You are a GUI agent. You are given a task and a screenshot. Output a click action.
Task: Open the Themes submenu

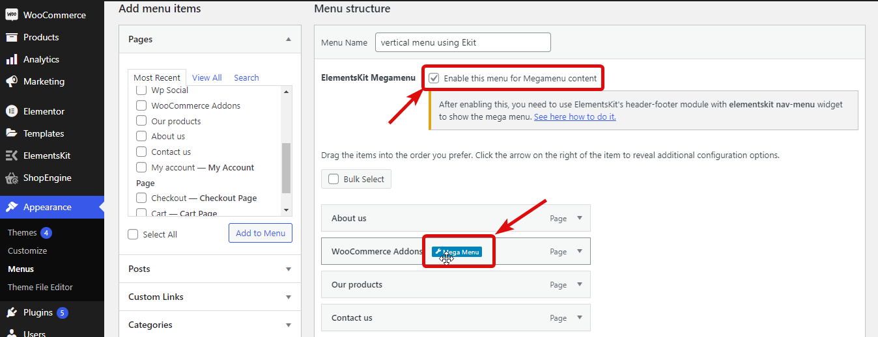22,232
